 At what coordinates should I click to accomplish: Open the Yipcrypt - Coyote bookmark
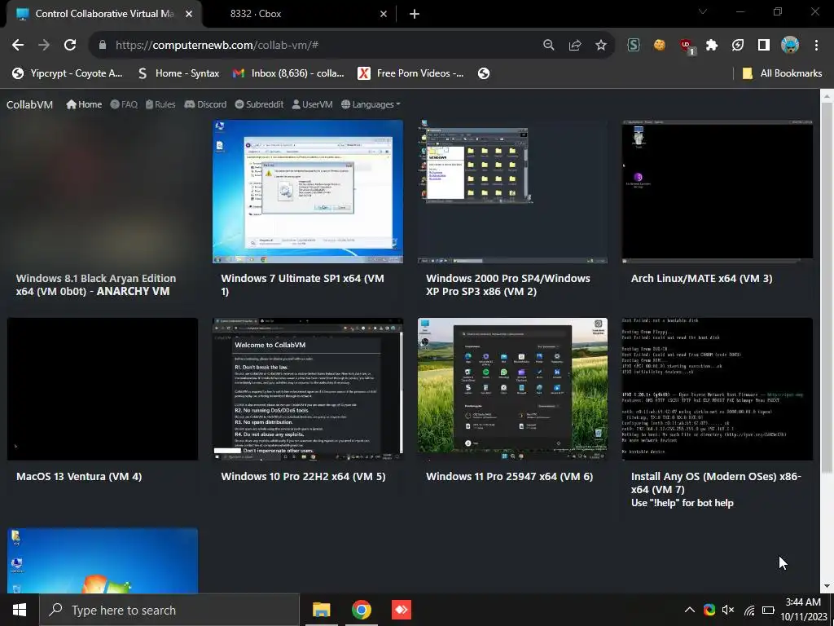click(68, 73)
